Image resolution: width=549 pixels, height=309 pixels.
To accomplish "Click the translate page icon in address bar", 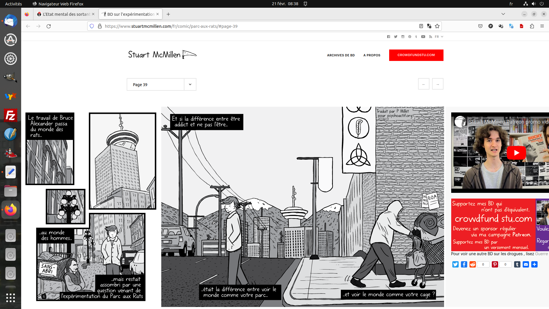I will [429, 26].
